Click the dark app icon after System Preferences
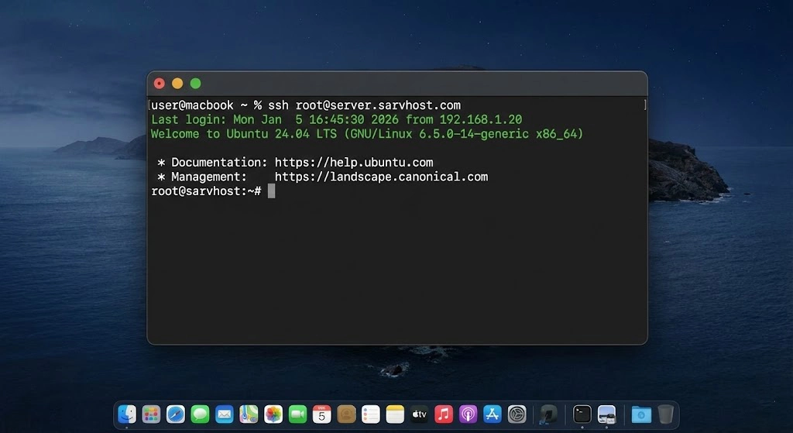 click(x=548, y=414)
